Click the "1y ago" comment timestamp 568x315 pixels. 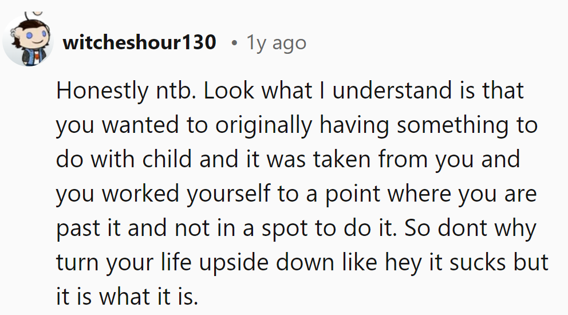276,42
